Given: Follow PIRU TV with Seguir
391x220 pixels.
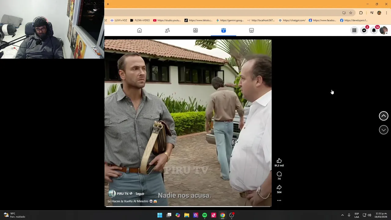Looking at the screenshot, I should [x=140, y=194].
